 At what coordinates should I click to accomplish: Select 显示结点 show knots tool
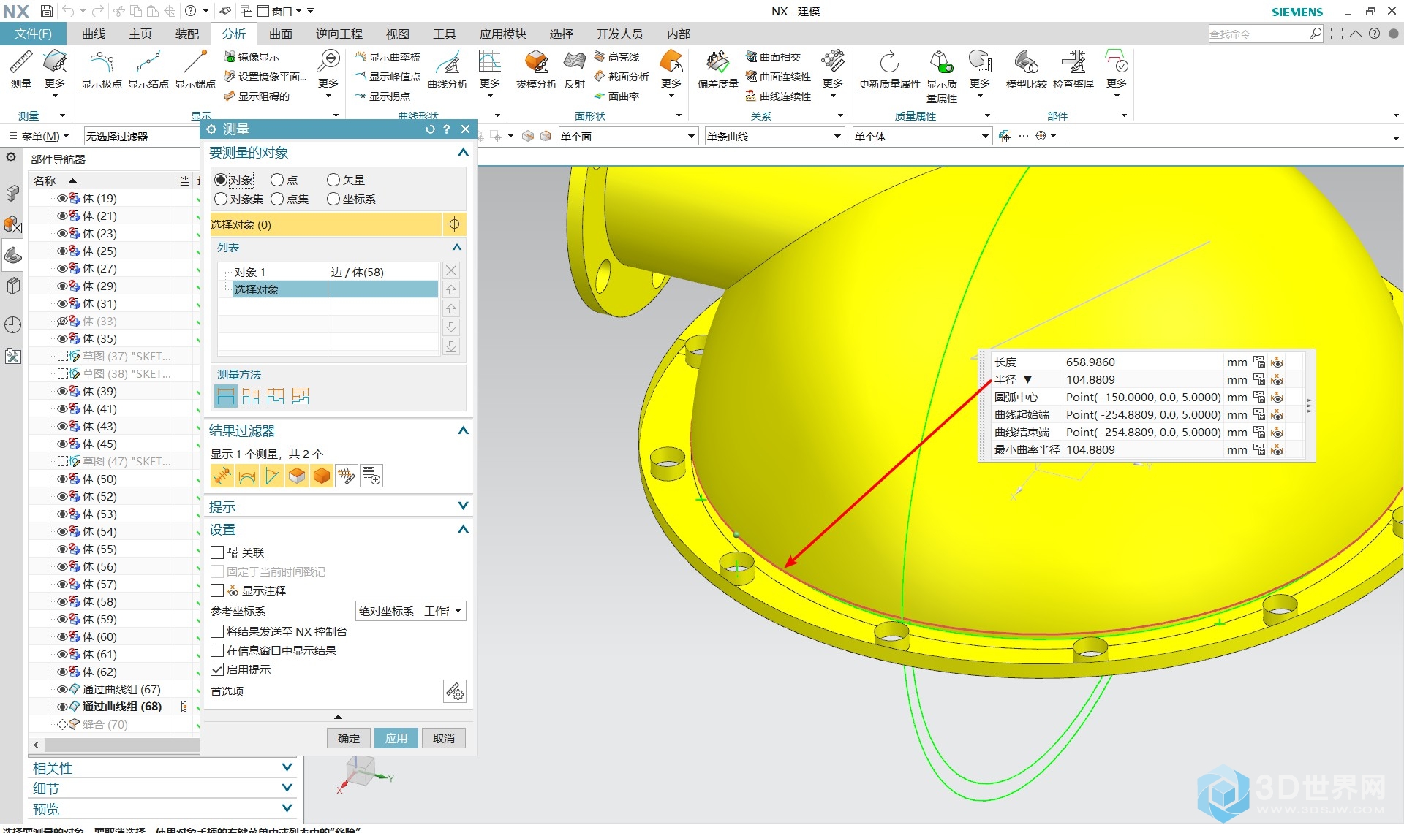(148, 69)
